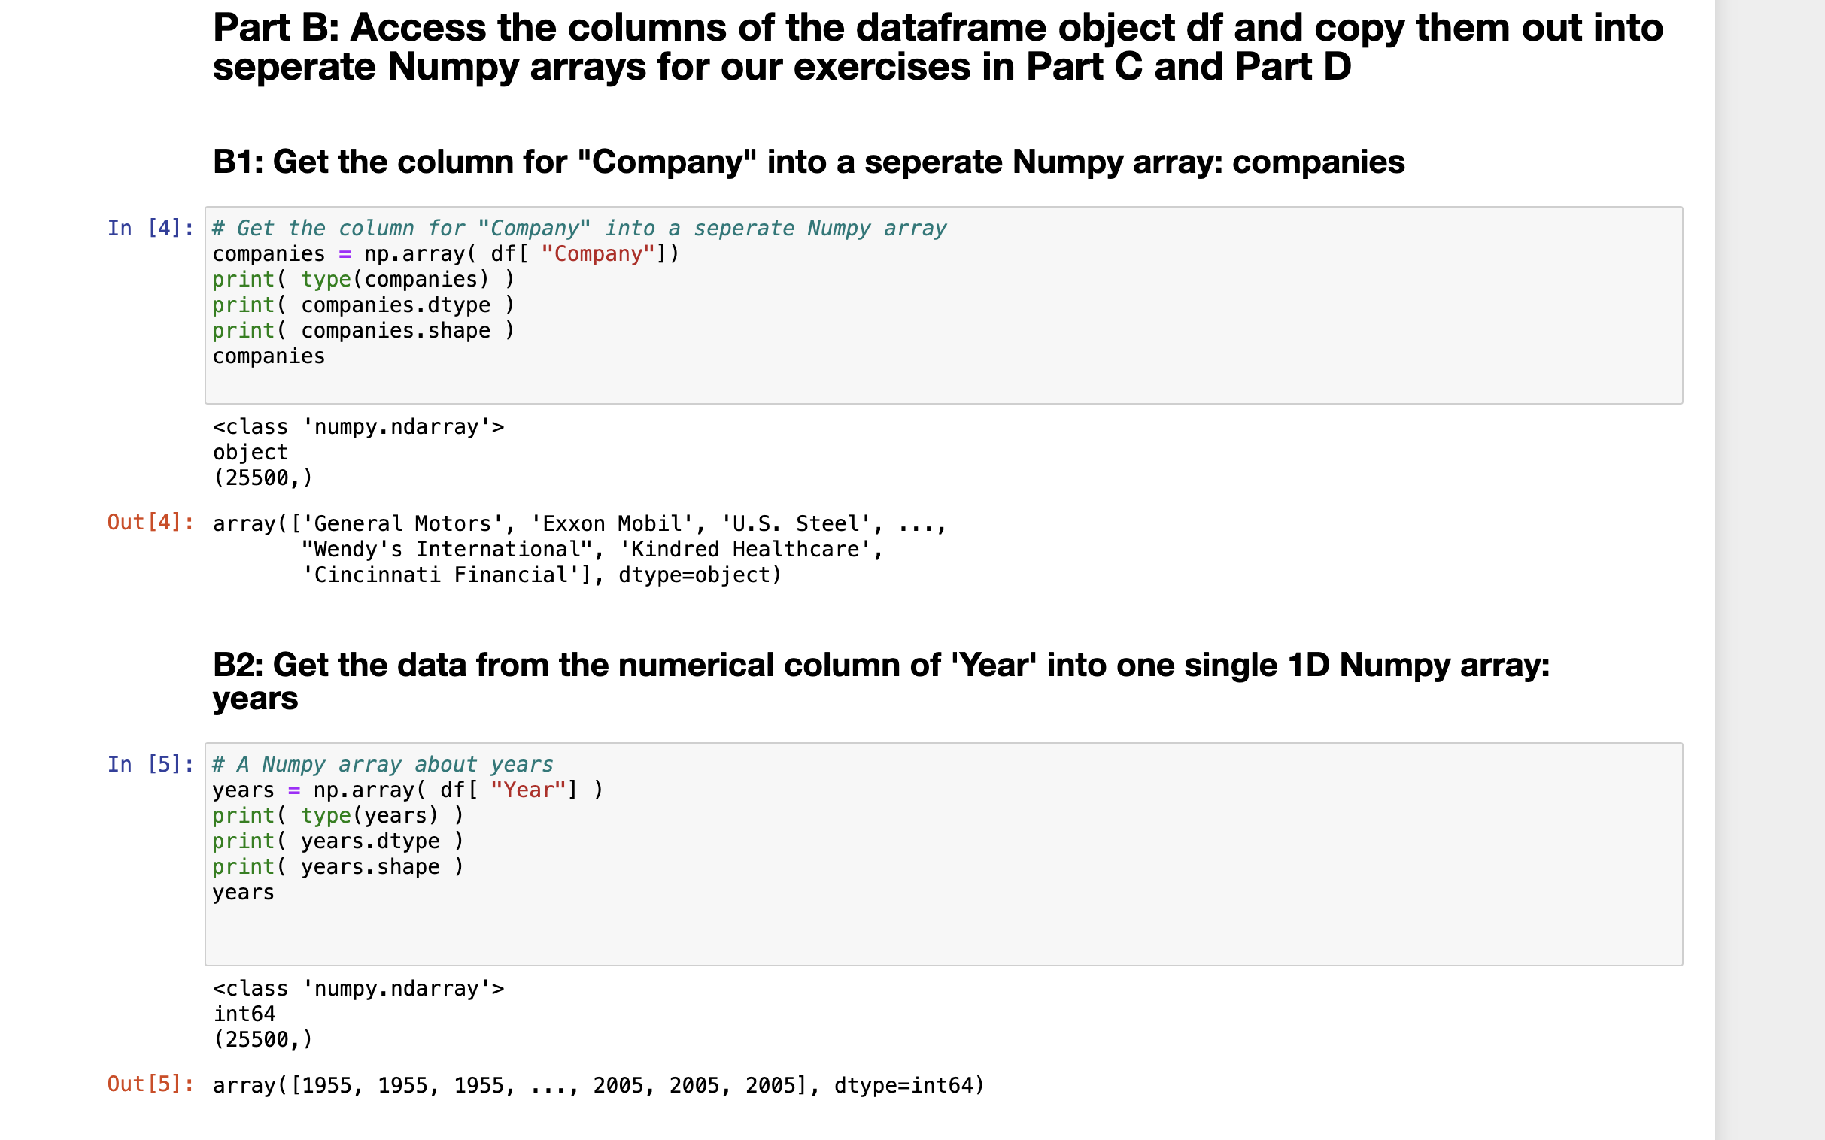Select the In [4] code cell editor
Screen dimensions: 1825x1140
point(943,305)
